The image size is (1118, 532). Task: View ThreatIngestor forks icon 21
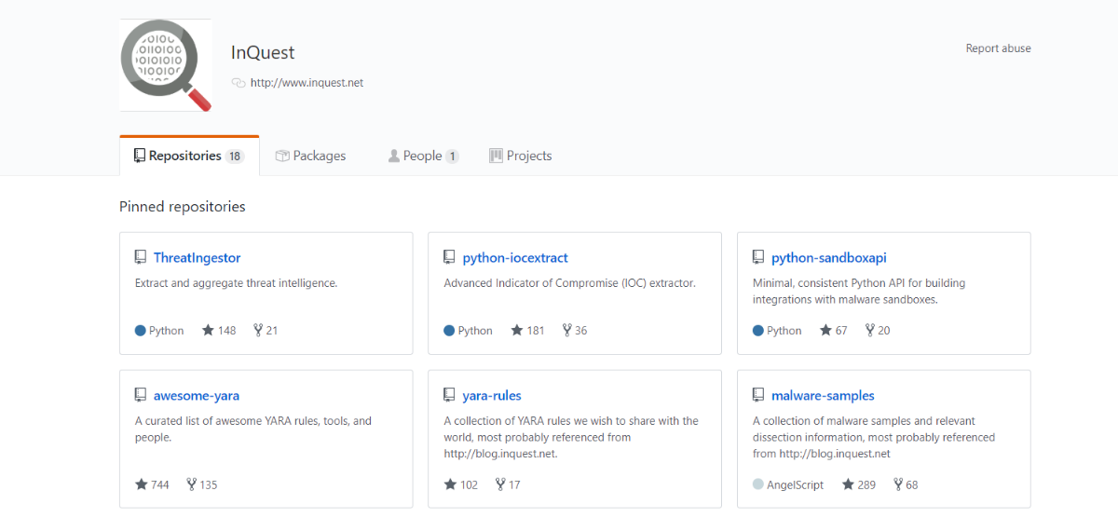click(x=258, y=330)
